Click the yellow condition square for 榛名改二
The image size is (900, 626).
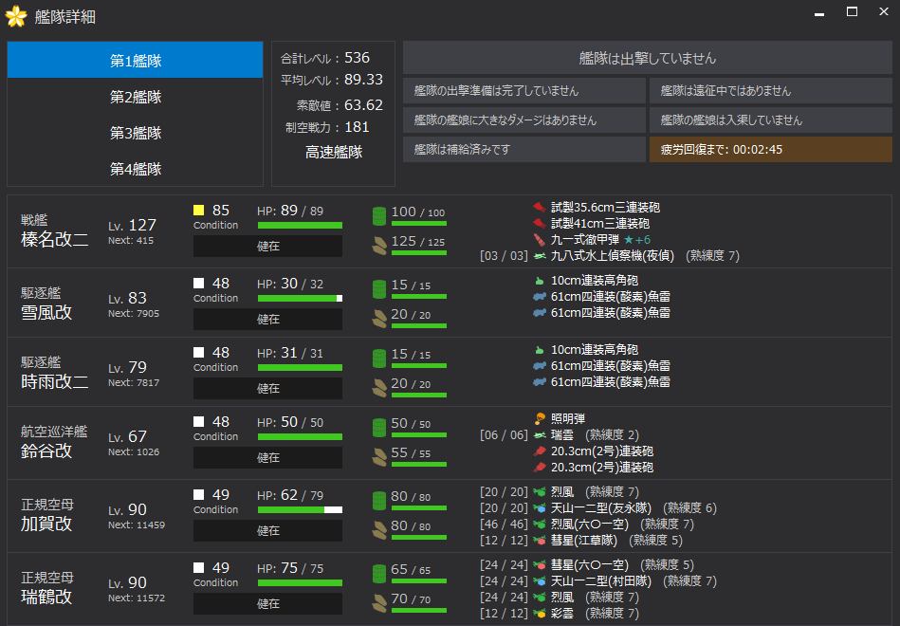(x=199, y=211)
